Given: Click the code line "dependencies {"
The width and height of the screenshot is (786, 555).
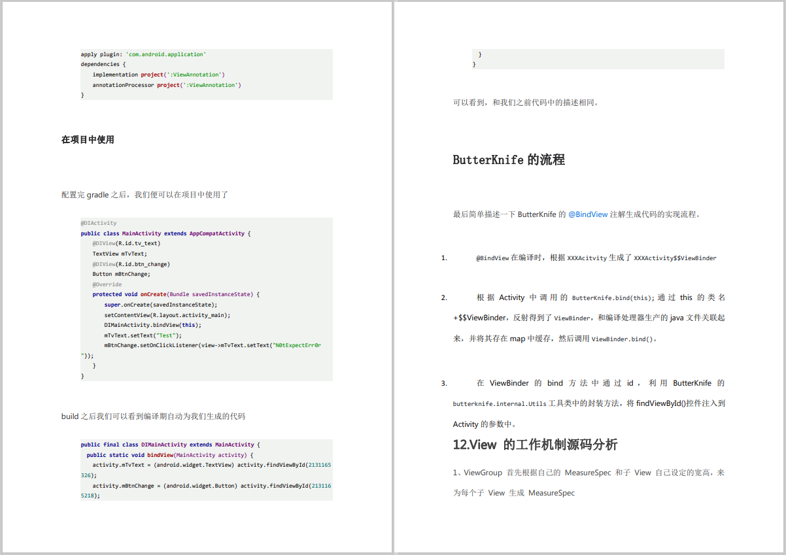Looking at the screenshot, I should click(x=103, y=65).
